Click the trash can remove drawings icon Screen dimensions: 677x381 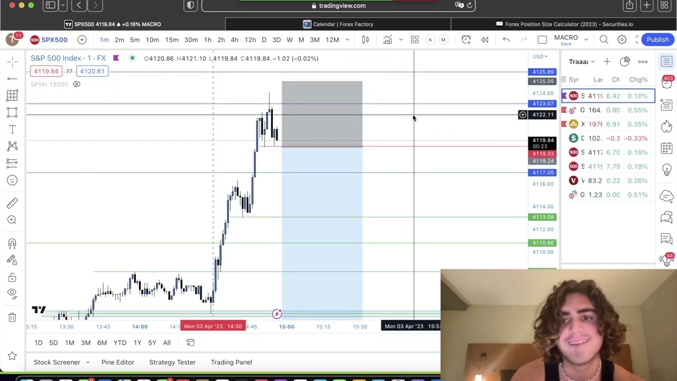coord(12,317)
